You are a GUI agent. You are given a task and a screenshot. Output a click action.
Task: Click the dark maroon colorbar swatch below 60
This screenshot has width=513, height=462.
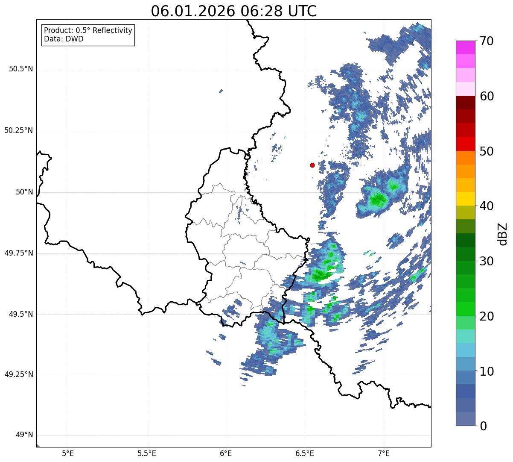click(466, 103)
